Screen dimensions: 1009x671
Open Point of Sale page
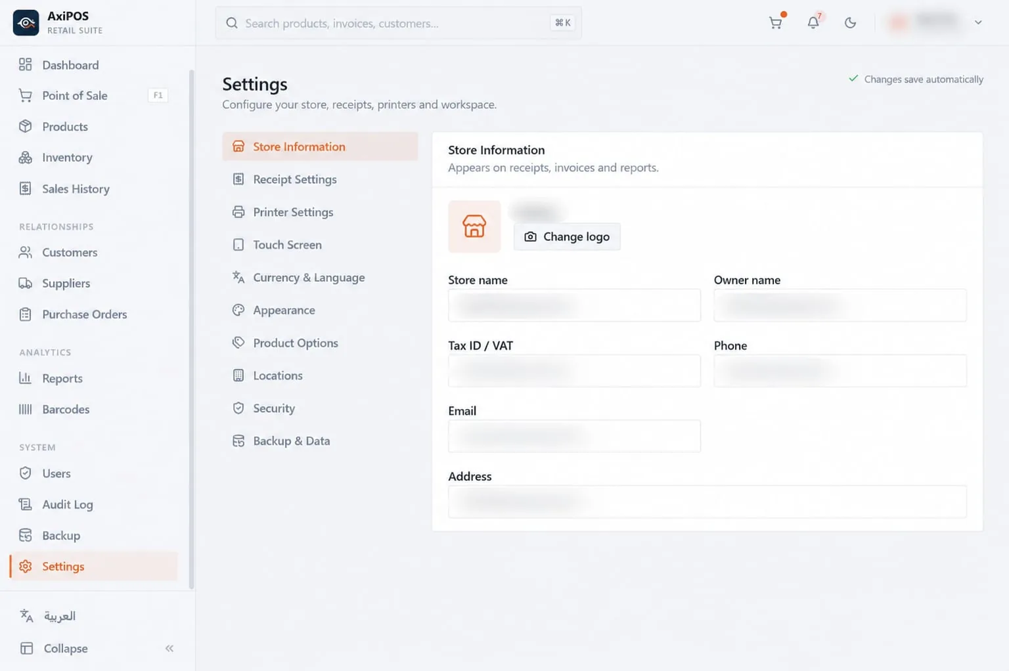[x=93, y=95]
